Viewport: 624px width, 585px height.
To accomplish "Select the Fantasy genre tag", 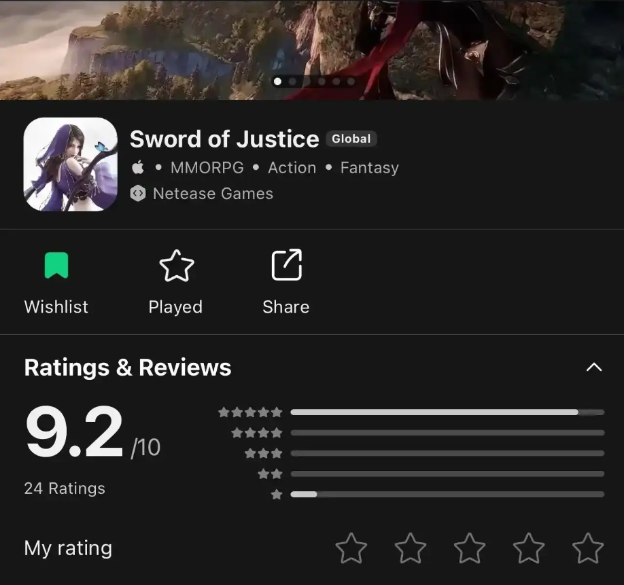I will (369, 168).
